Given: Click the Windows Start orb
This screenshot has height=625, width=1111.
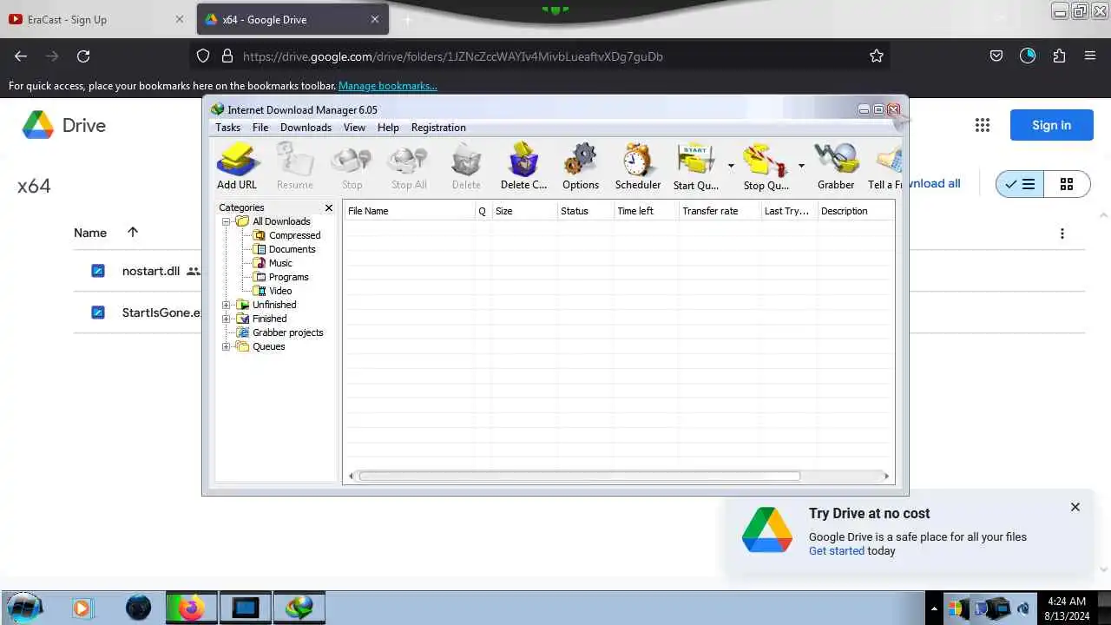Looking at the screenshot, I should pos(24,608).
